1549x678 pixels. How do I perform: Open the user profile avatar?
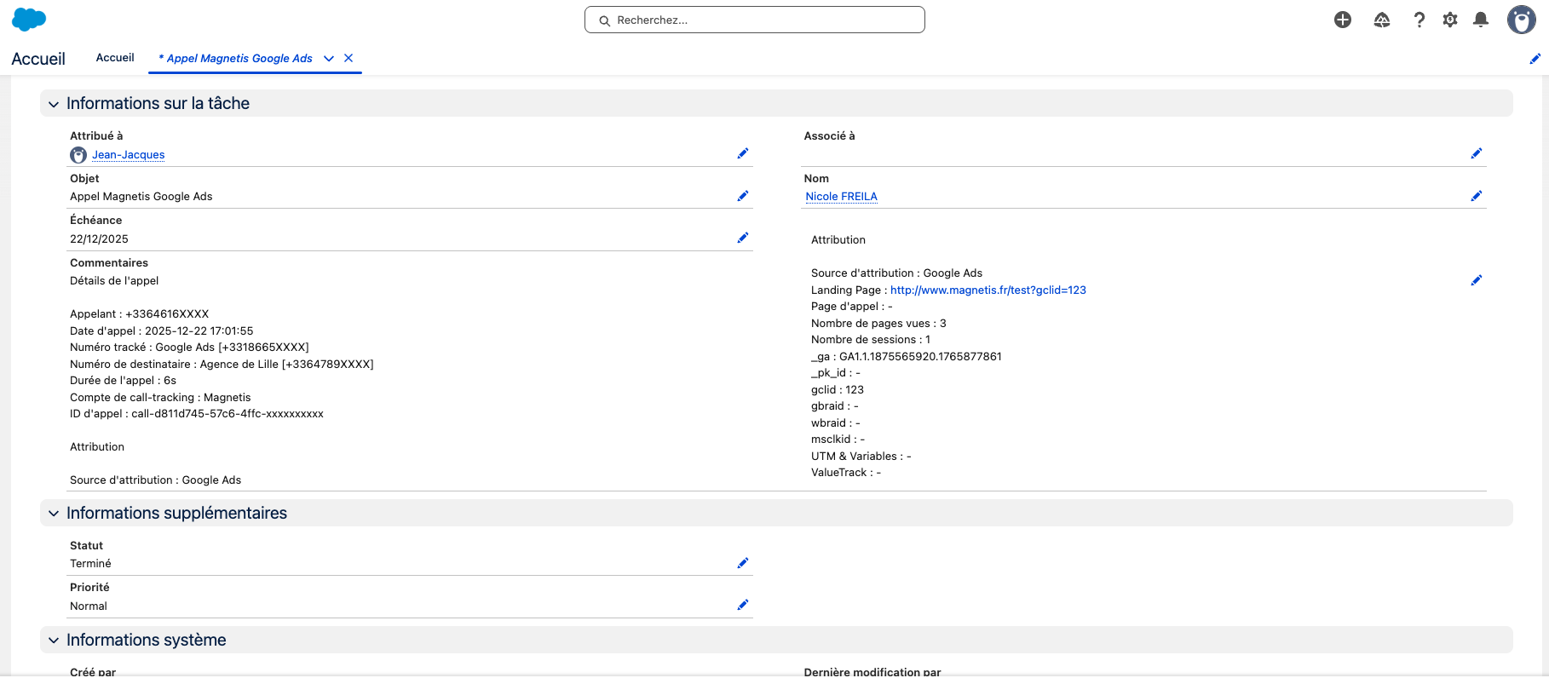1521,20
